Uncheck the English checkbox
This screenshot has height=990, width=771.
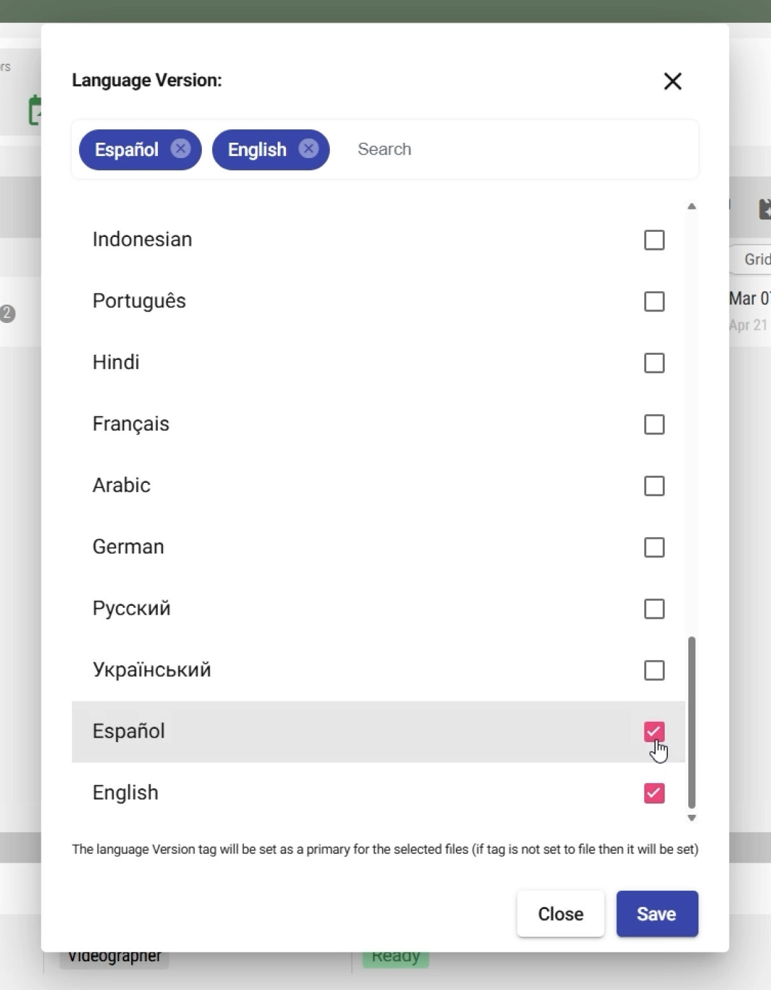654,793
